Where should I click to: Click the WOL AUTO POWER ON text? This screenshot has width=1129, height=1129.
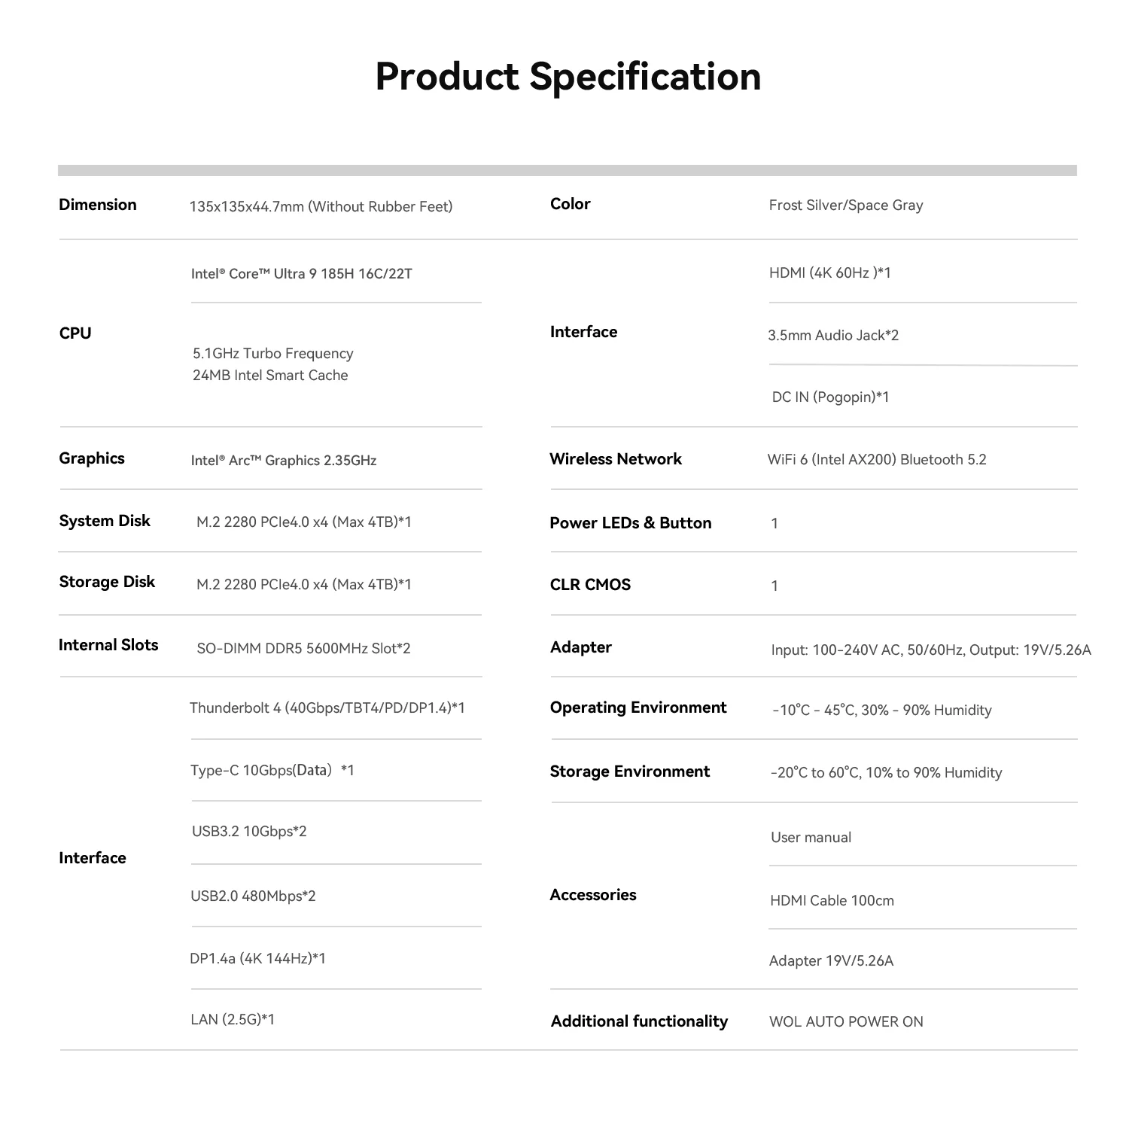[845, 1021]
